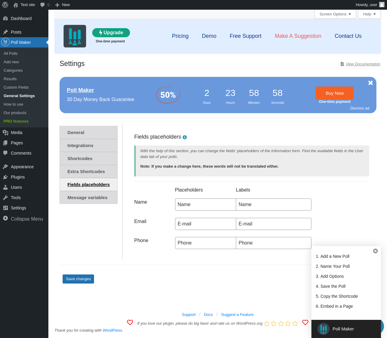This screenshot has height=338, width=387.
Task: Click the Users person icon
Action: coord(5,187)
